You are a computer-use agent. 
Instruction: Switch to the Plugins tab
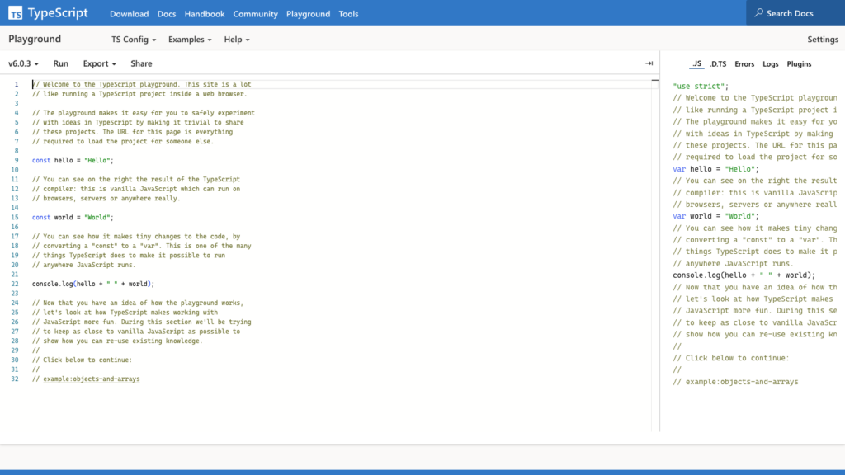click(x=799, y=64)
